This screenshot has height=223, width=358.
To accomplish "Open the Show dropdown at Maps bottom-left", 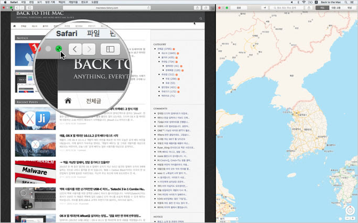I will 229,219.
